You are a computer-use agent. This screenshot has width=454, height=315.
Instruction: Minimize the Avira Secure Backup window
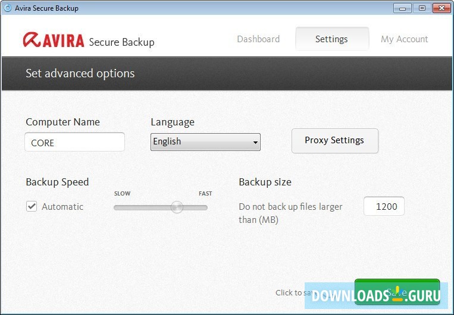point(402,8)
